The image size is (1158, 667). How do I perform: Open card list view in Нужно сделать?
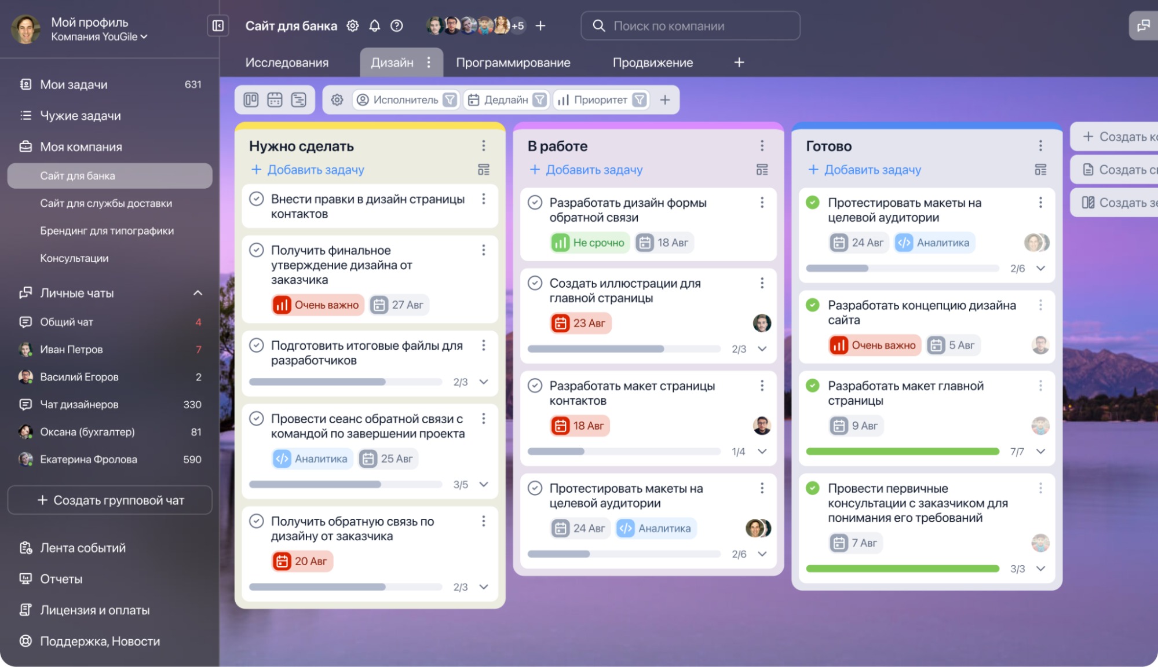click(483, 170)
